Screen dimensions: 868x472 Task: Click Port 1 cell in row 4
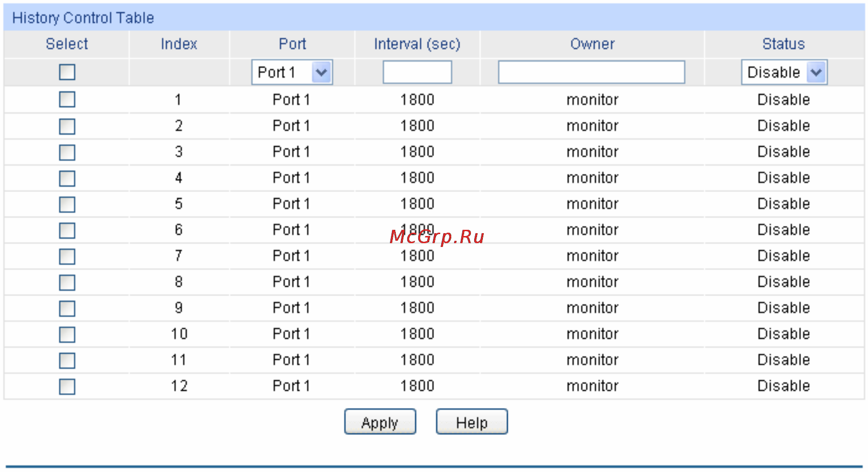tap(291, 178)
